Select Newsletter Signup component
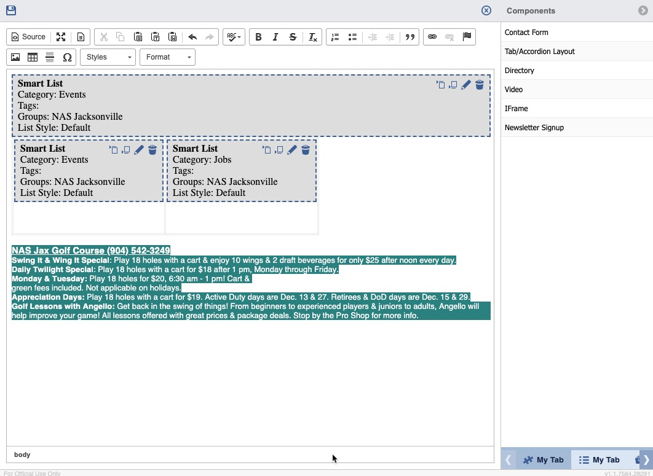 [534, 128]
